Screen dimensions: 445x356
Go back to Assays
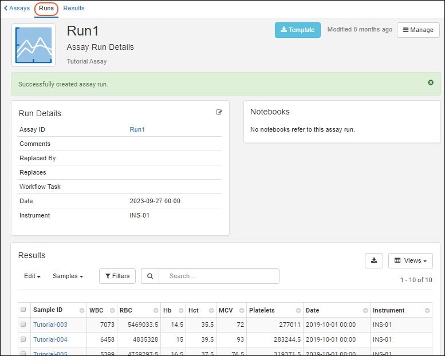point(17,8)
